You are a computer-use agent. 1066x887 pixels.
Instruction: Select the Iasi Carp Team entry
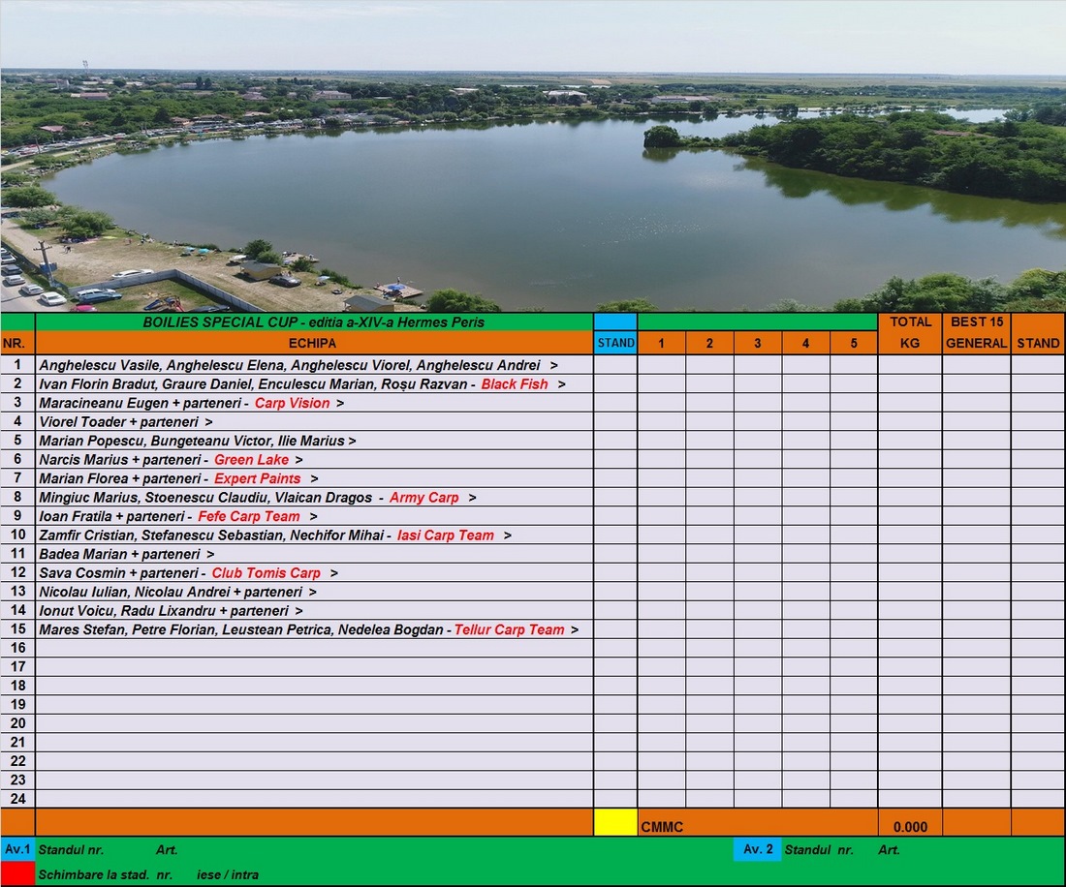coord(446,535)
